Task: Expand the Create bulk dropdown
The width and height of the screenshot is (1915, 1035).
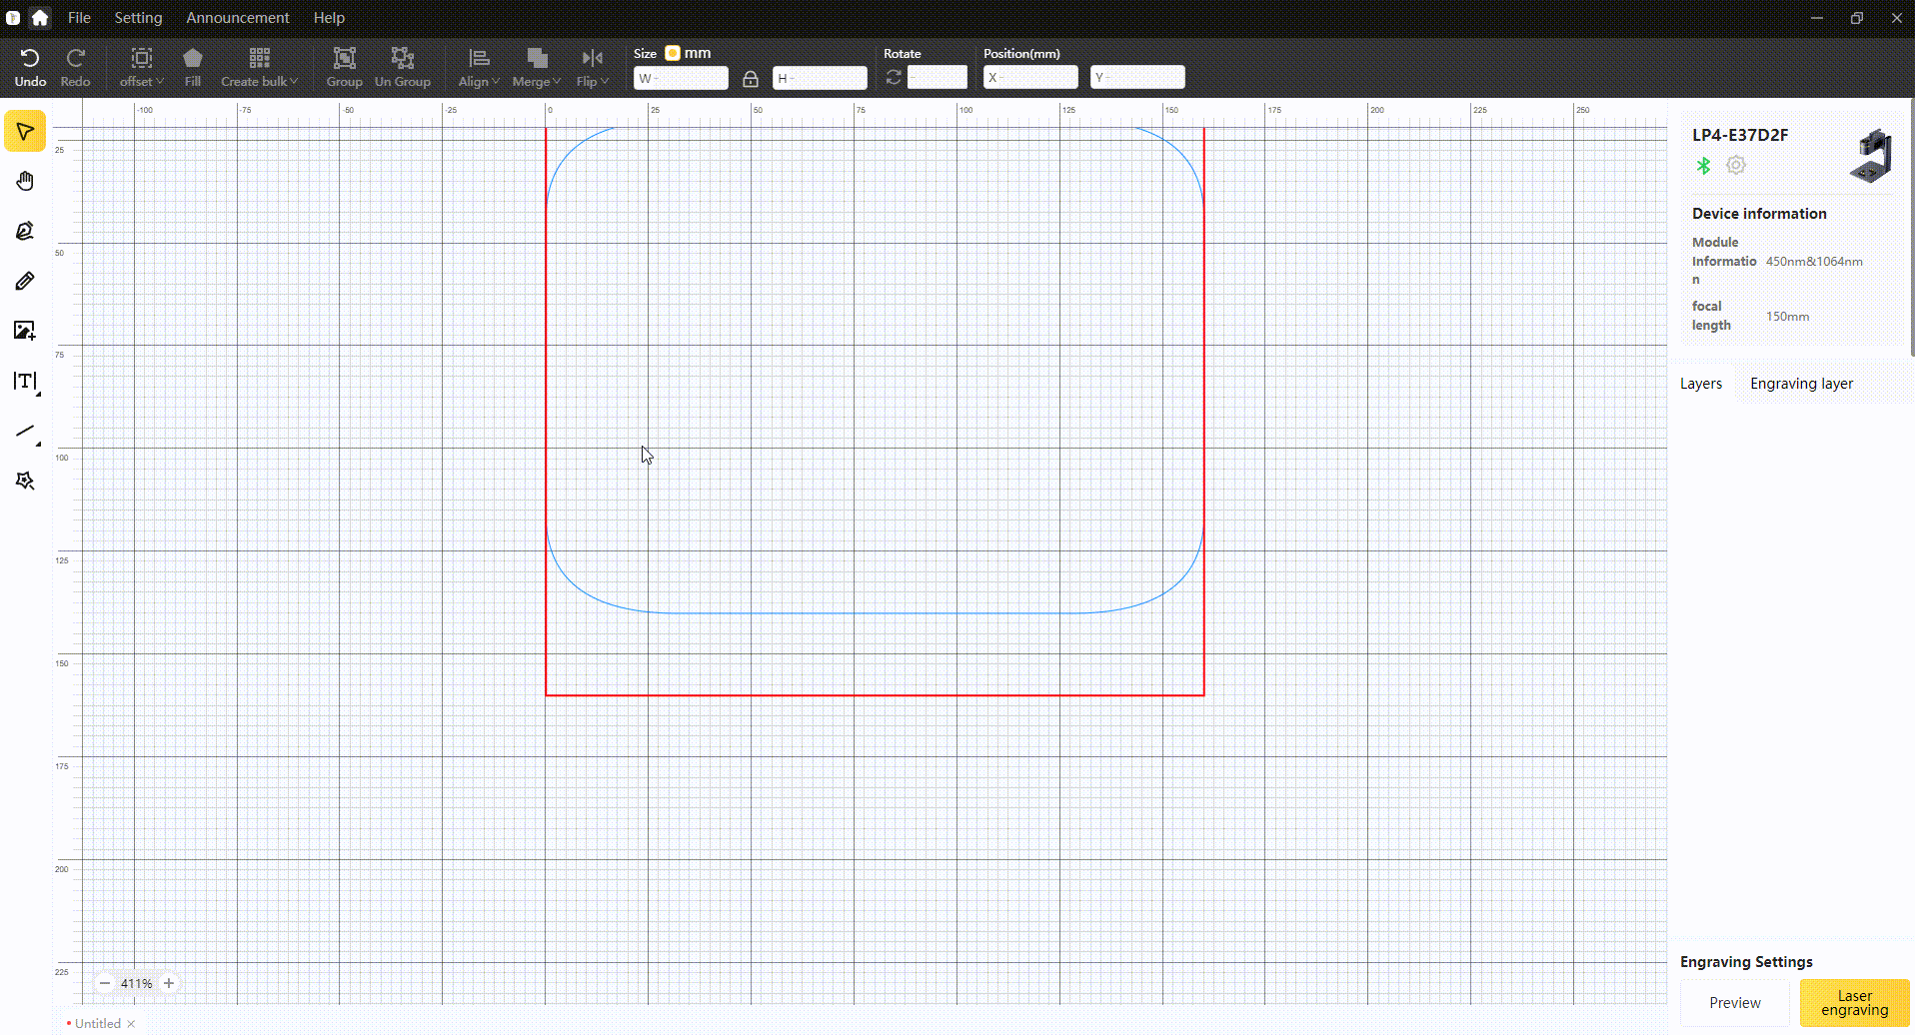Action: tap(259, 67)
